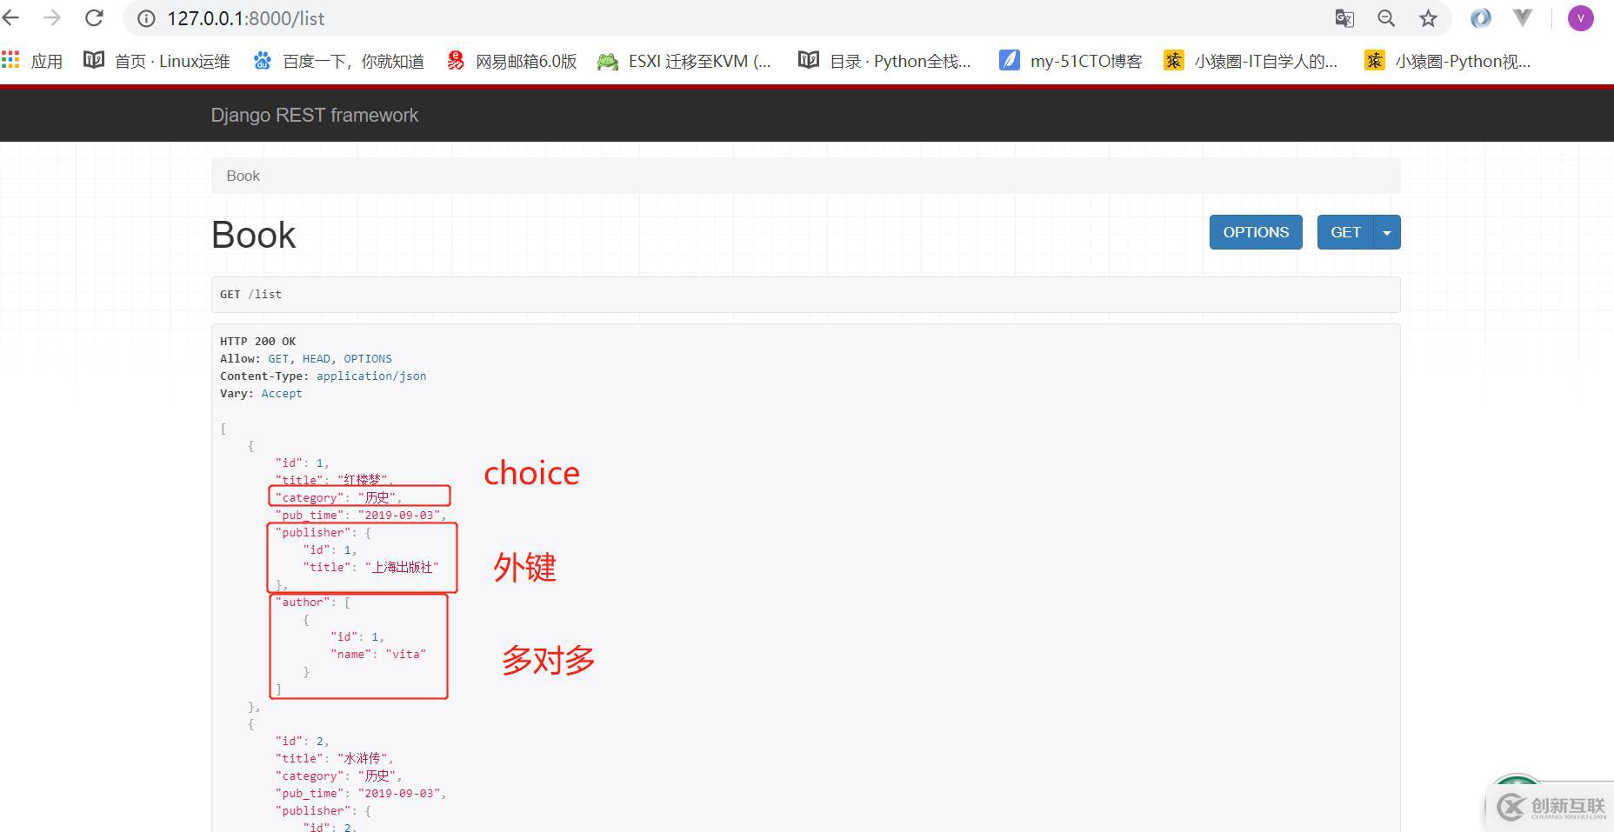Image resolution: width=1614 pixels, height=832 pixels.
Task: Click the browser back arrow
Action: coord(10,17)
